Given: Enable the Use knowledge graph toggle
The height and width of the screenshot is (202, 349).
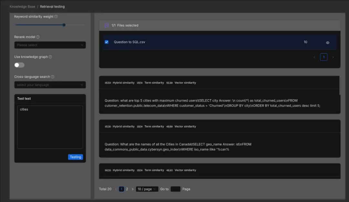Looking at the screenshot, I should [19, 65].
